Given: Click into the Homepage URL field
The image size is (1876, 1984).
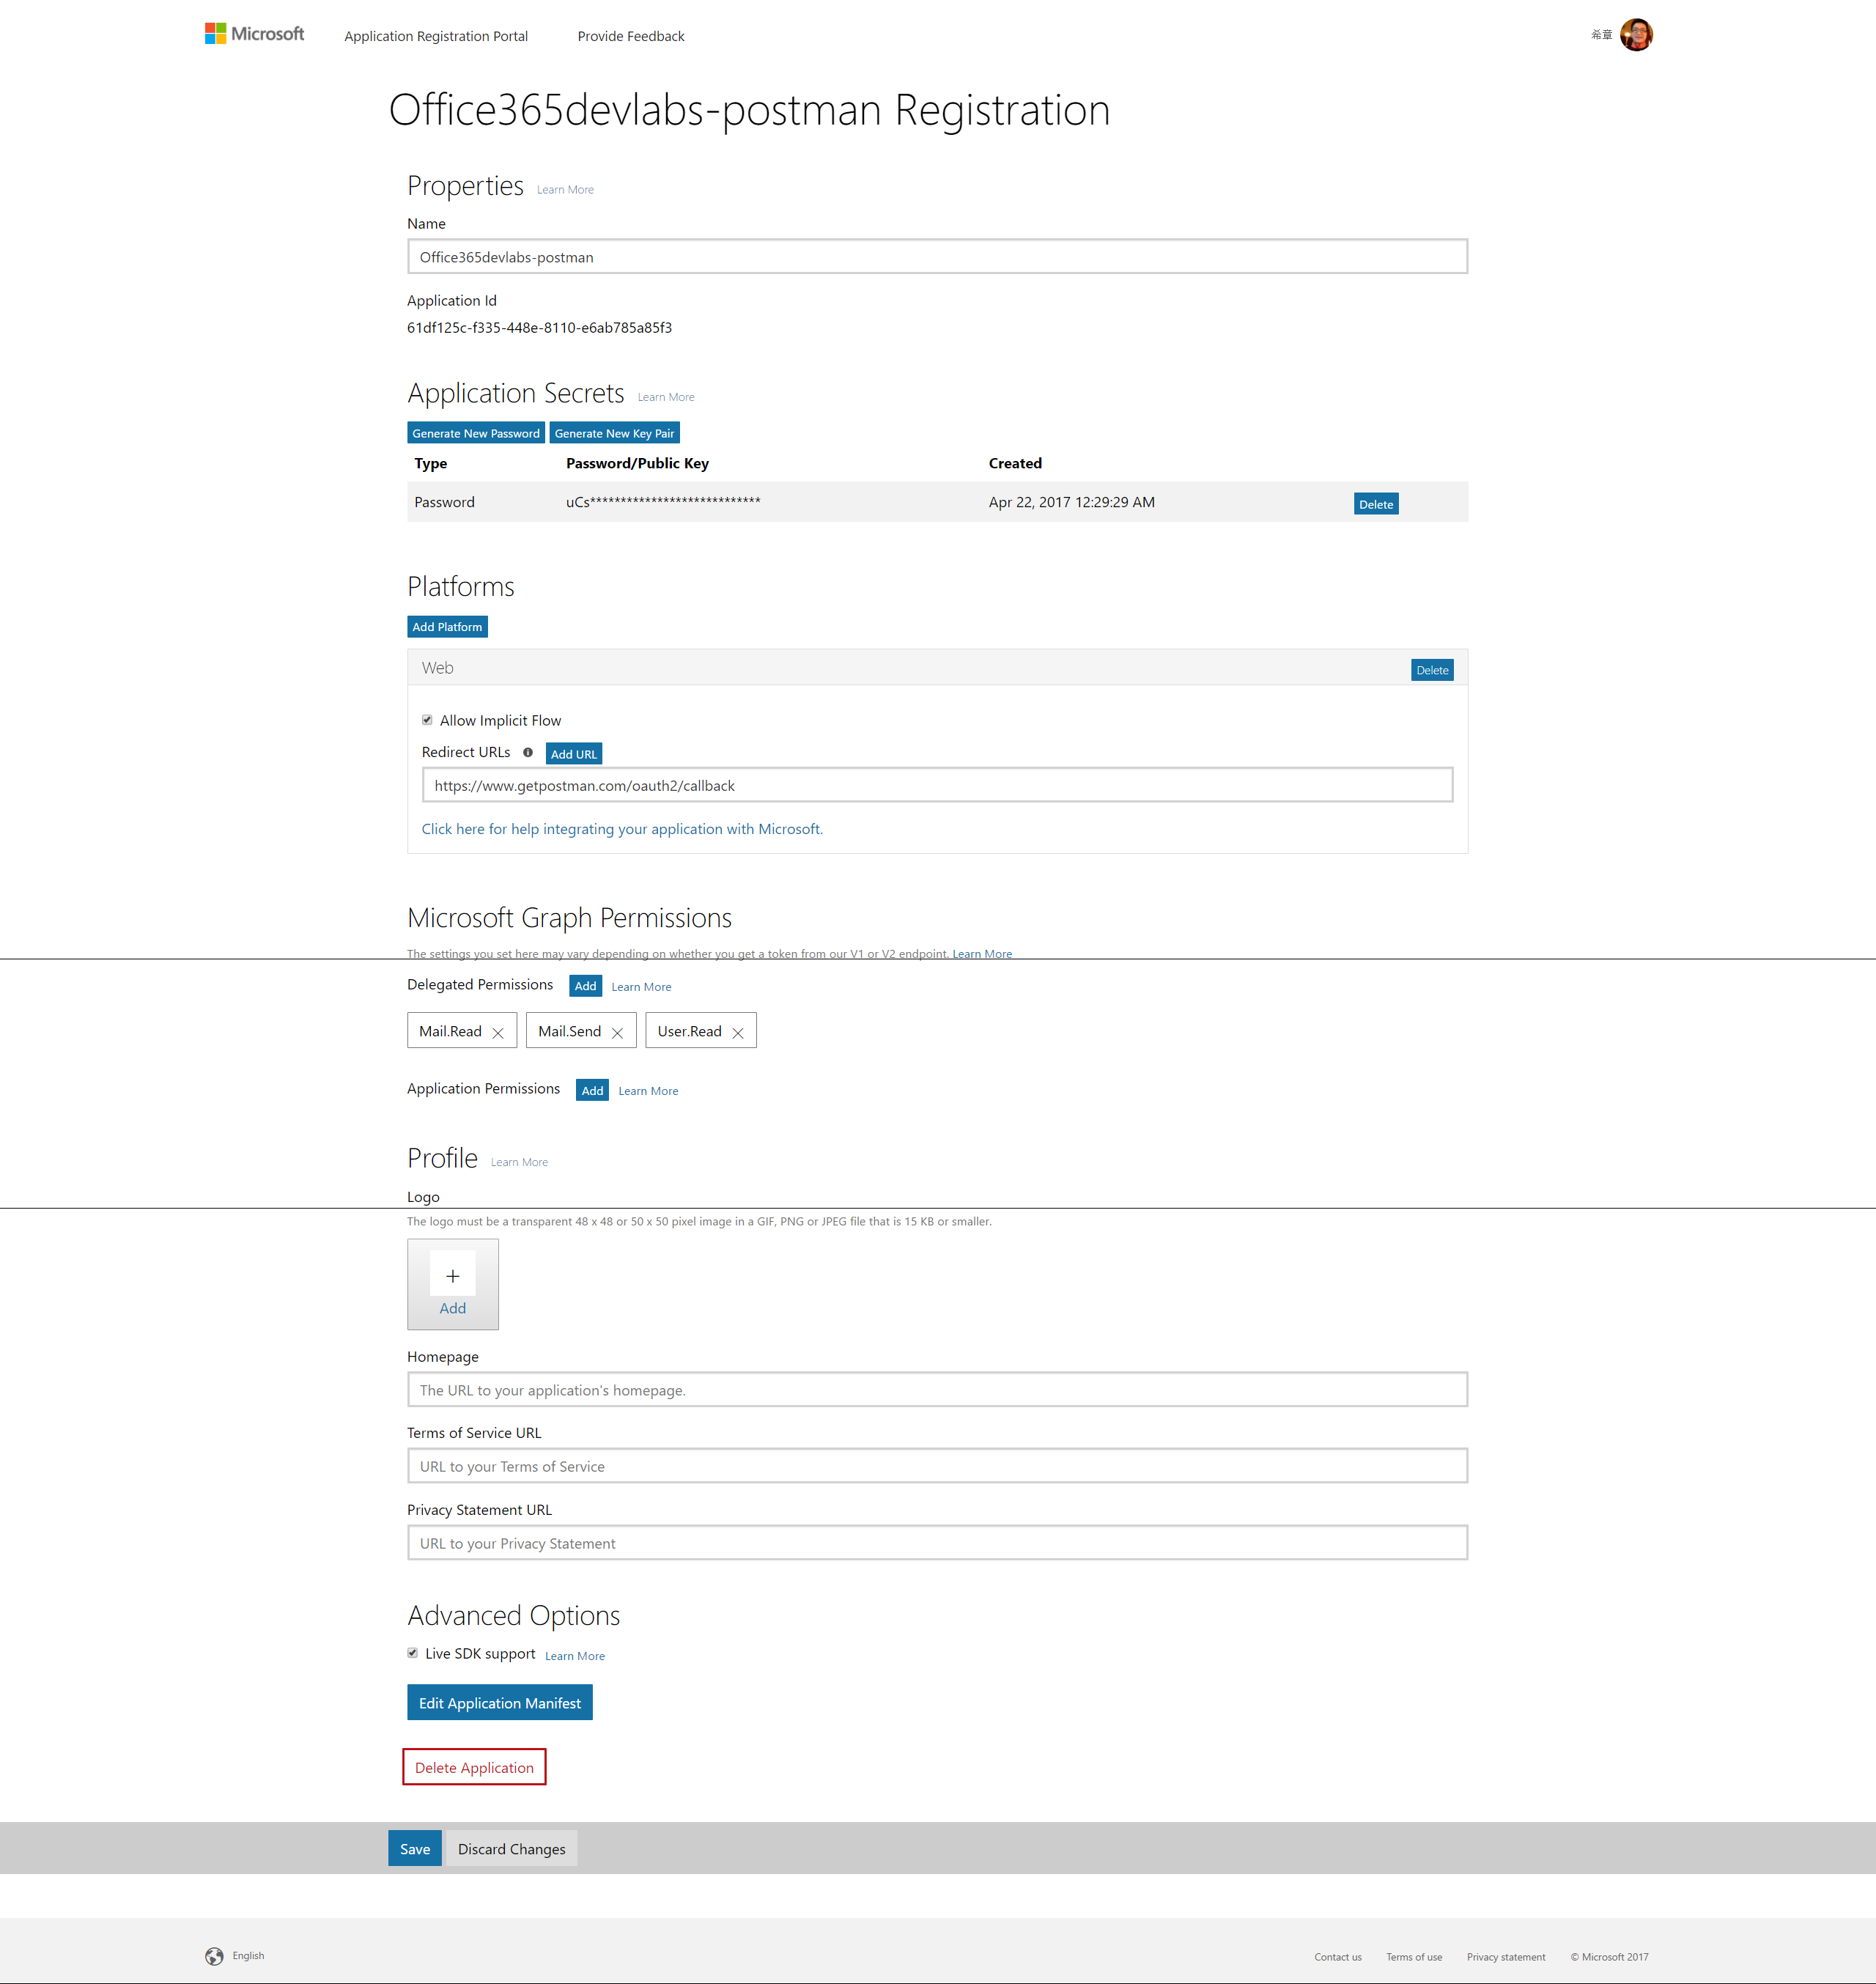Looking at the screenshot, I should click(937, 1390).
